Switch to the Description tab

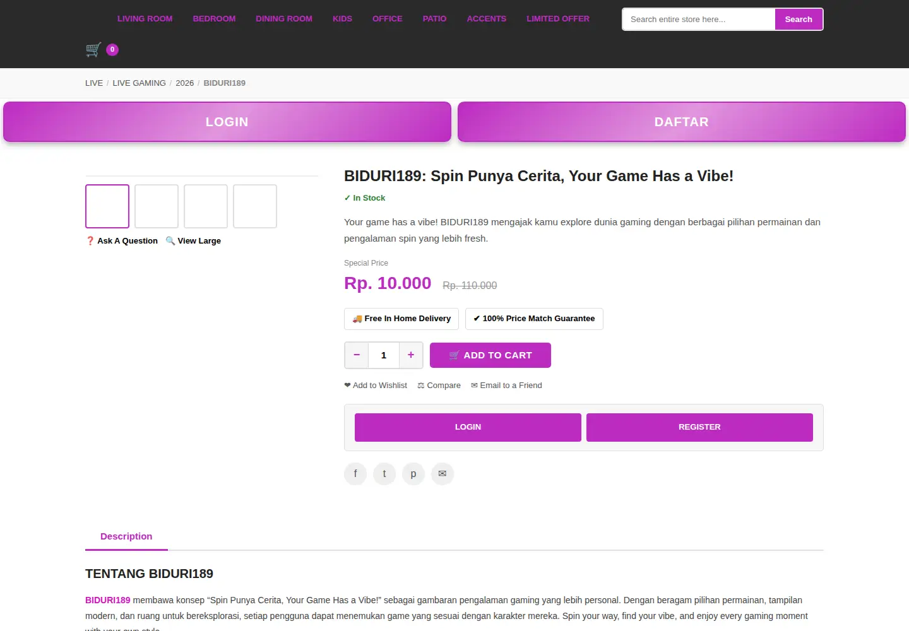126,536
